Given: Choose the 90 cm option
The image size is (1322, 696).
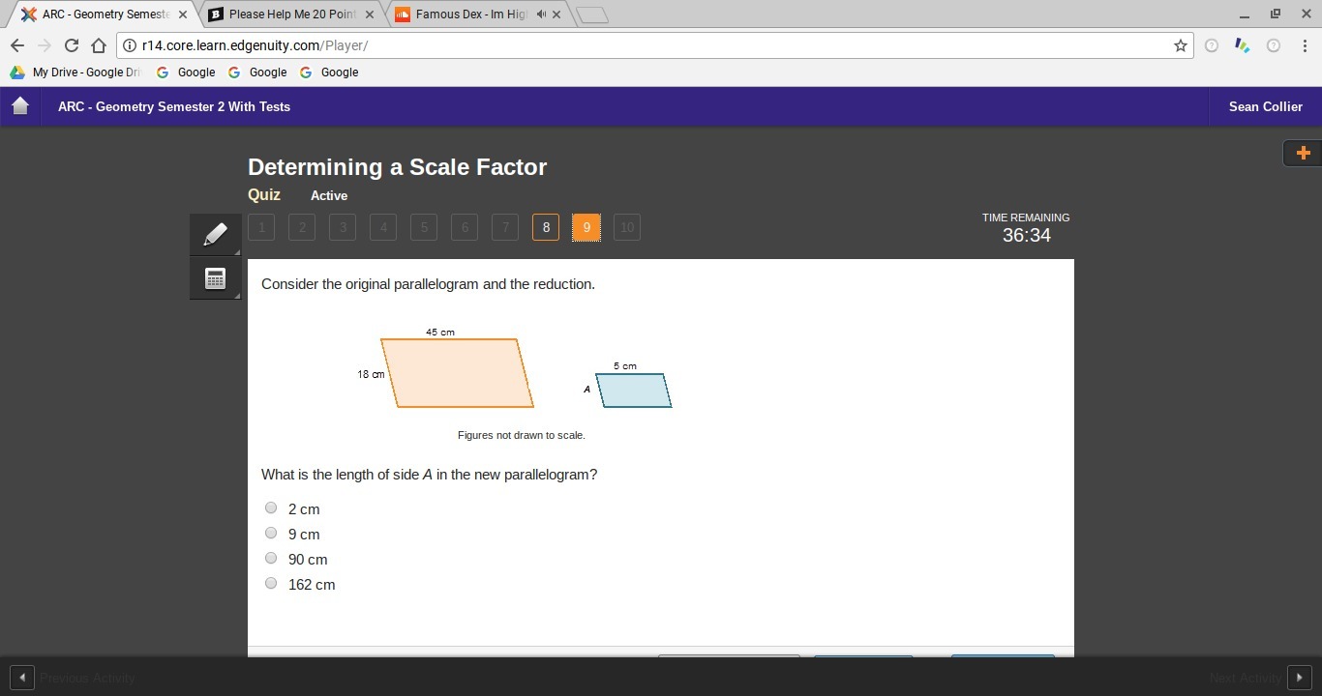Looking at the screenshot, I should 271,558.
